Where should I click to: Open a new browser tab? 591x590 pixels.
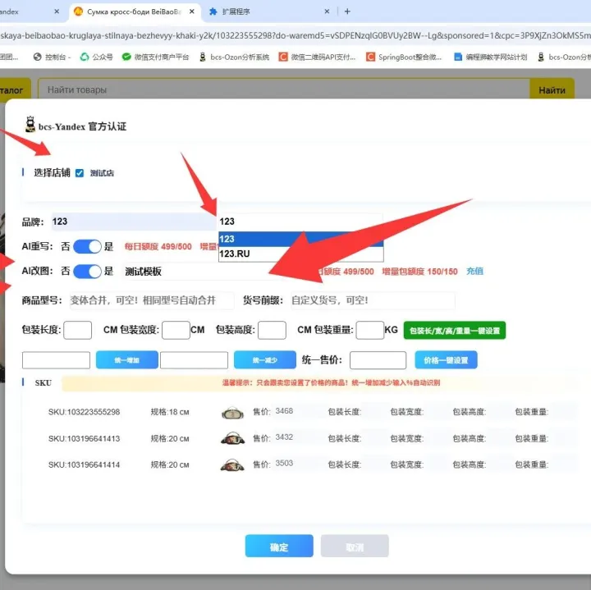347,11
